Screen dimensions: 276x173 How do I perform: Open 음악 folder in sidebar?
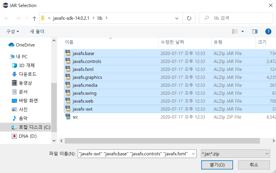click(x=23, y=118)
